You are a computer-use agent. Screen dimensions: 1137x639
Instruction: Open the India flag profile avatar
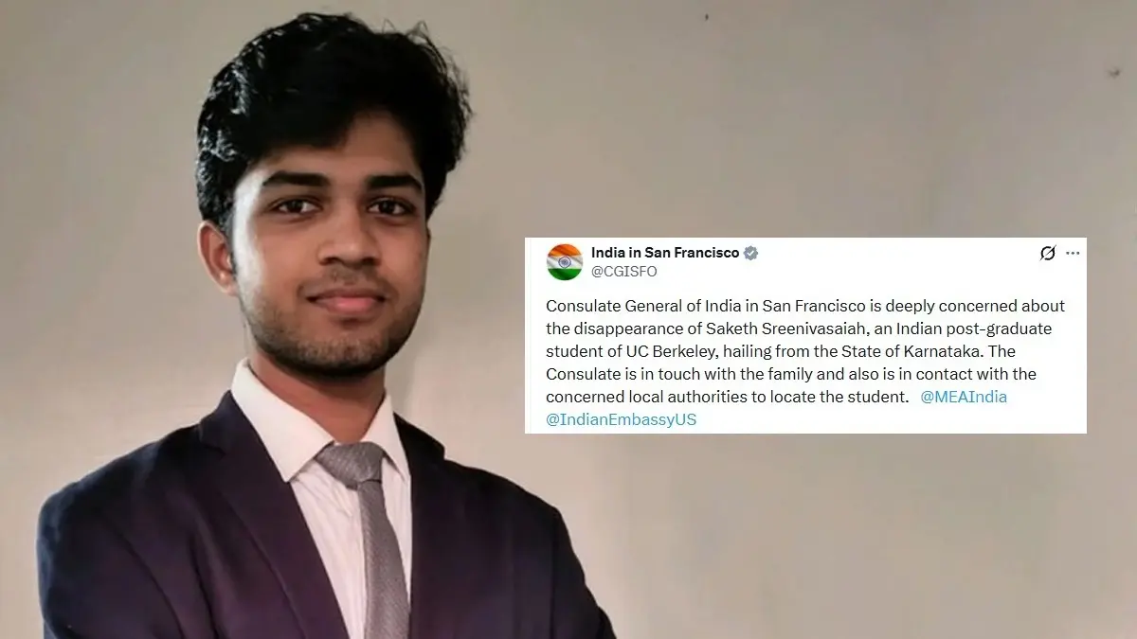pyautogui.click(x=565, y=262)
